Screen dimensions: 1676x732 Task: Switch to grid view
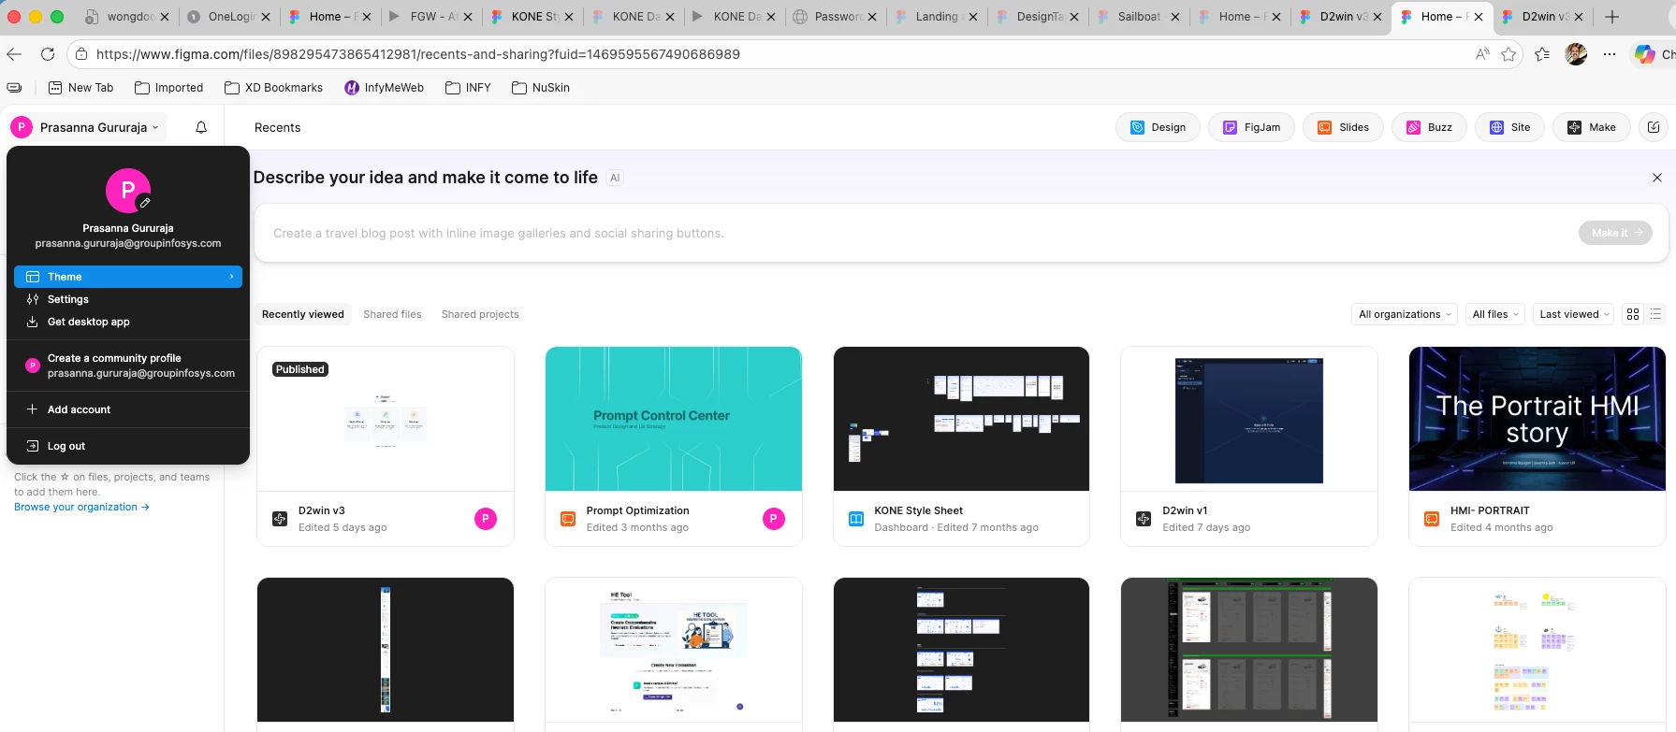(x=1633, y=314)
